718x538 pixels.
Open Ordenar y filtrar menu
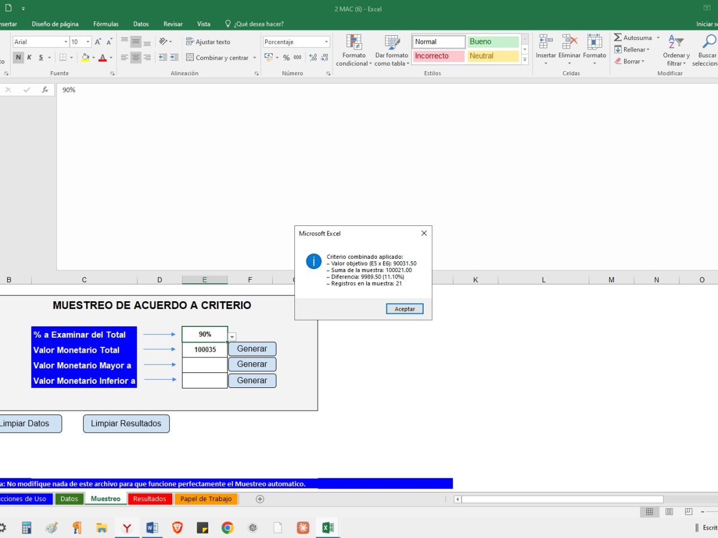pos(676,51)
